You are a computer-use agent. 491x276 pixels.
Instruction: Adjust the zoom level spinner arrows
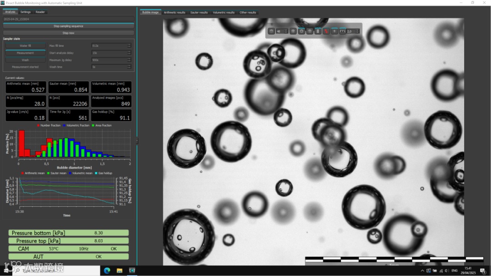click(286, 31)
